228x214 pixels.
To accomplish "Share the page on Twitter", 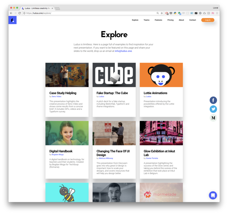I will click(213, 109).
